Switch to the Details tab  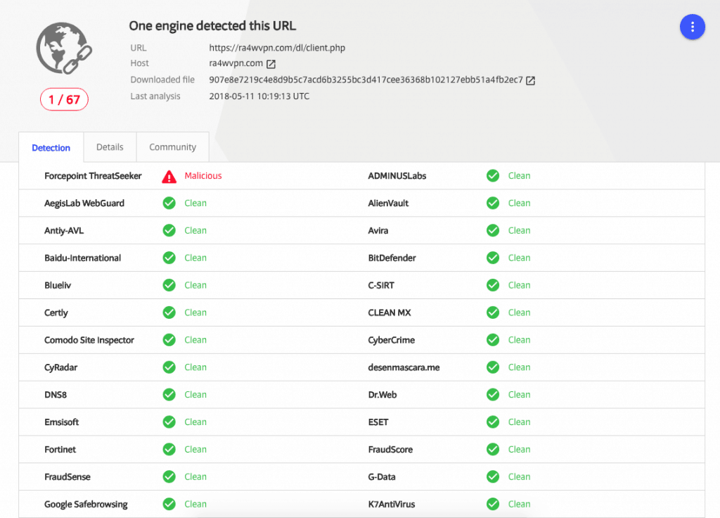(110, 147)
